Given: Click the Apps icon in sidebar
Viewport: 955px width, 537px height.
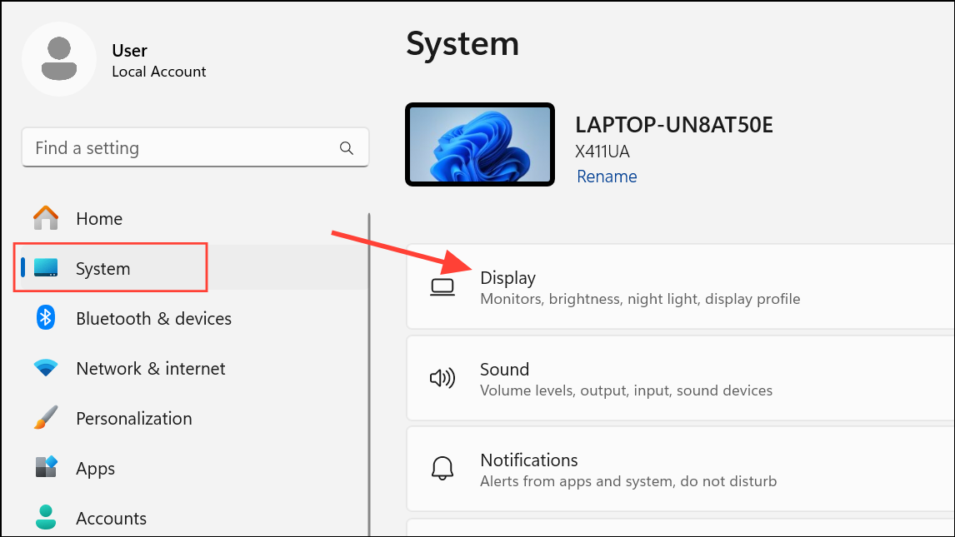Looking at the screenshot, I should [x=46, y=468].
